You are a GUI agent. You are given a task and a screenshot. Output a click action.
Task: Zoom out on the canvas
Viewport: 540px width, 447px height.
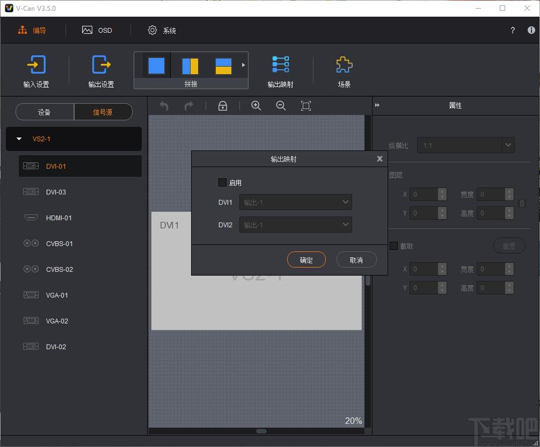point(281,106)
